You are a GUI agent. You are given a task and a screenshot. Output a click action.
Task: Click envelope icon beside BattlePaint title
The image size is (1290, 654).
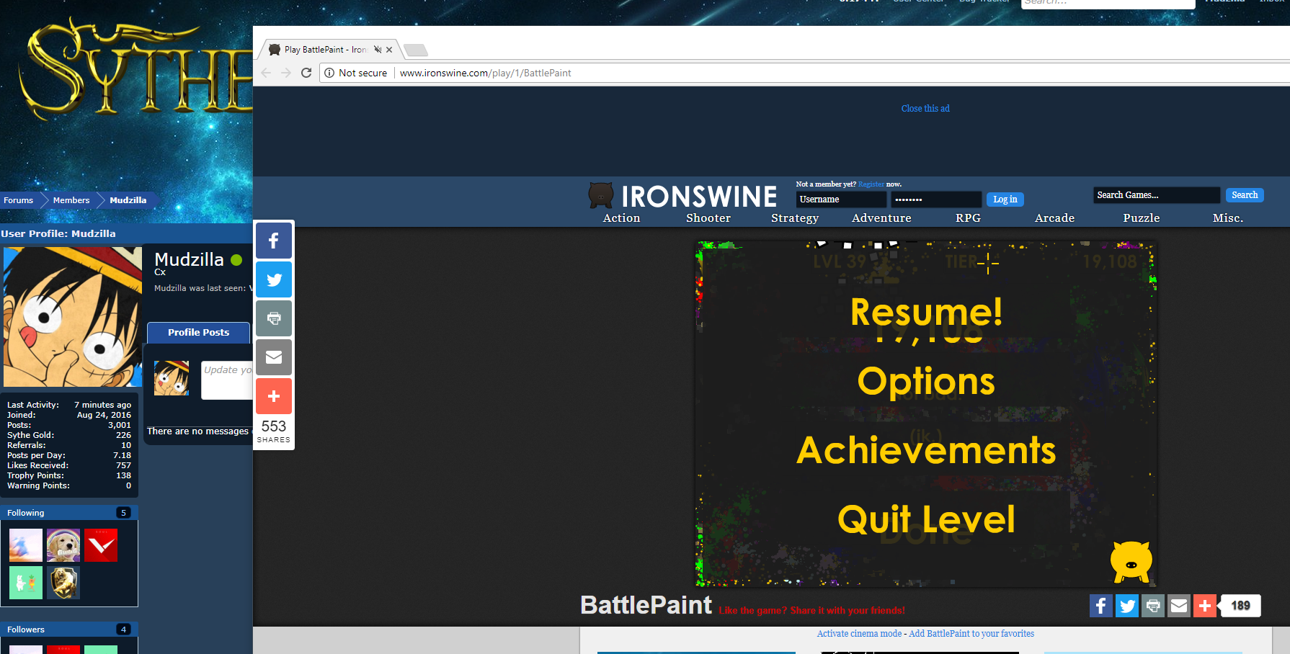pyautogui.click(x=1179, y=606)
